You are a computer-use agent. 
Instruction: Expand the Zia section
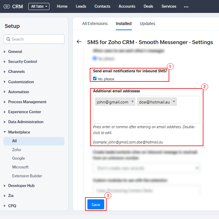pyautogui.click(x=11, y=196)
